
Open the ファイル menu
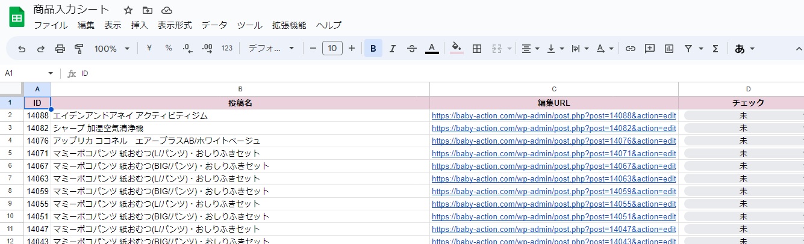51,25
